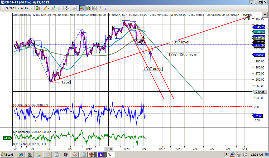Viewport: 269px width, 158px height.
Task: Click the olive 1327.46 price marker
Action: tap(259, 38)
